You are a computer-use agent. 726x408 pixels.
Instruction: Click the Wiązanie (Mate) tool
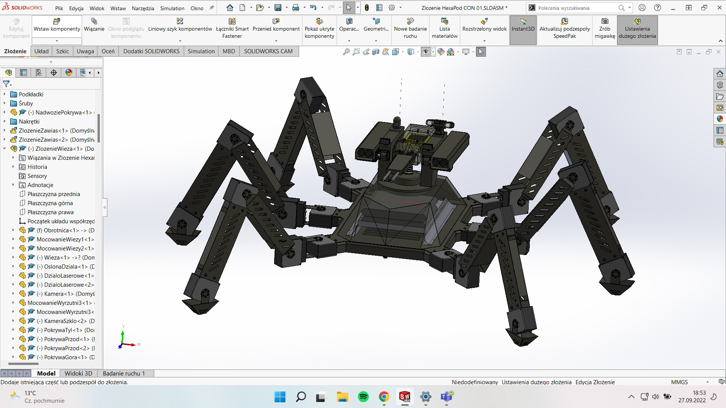[94, 25]
